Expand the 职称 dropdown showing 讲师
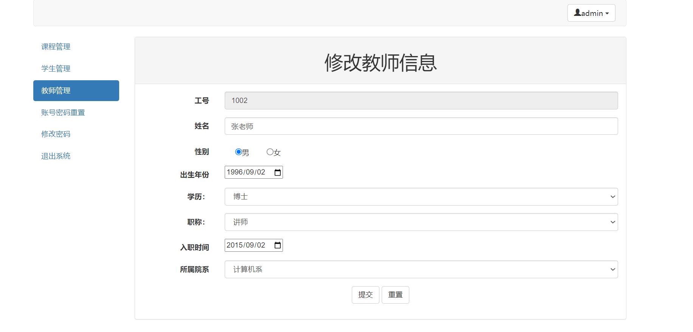This screenshot has width=693, height=332. click(421, 222)
